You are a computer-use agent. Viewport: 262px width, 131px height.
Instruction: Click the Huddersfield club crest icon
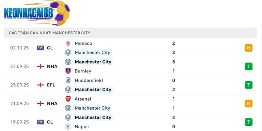tap(68, 80)
